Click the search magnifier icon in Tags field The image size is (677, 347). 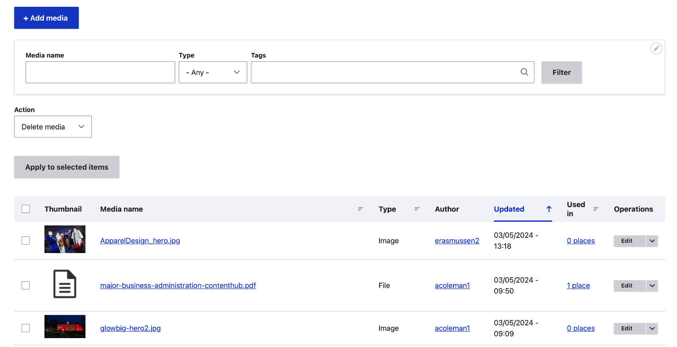(524, 72)
